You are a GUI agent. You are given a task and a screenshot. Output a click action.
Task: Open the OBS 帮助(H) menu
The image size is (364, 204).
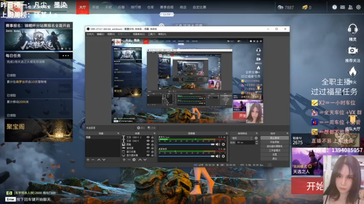(x=162, y=34)
